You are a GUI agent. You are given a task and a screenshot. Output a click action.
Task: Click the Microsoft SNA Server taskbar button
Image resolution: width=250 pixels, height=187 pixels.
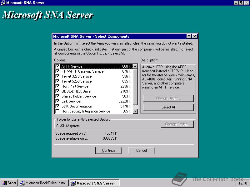[x=95, y=183]
